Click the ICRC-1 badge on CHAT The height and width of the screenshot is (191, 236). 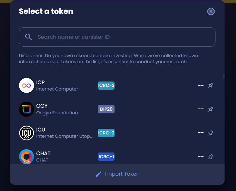(106, 157)
